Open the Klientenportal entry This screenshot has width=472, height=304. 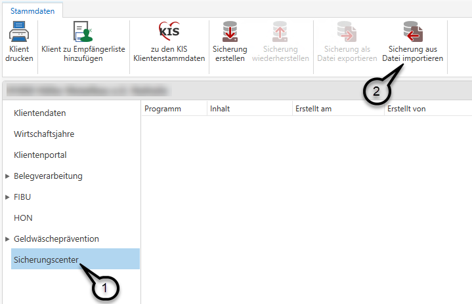coord(40,155)
